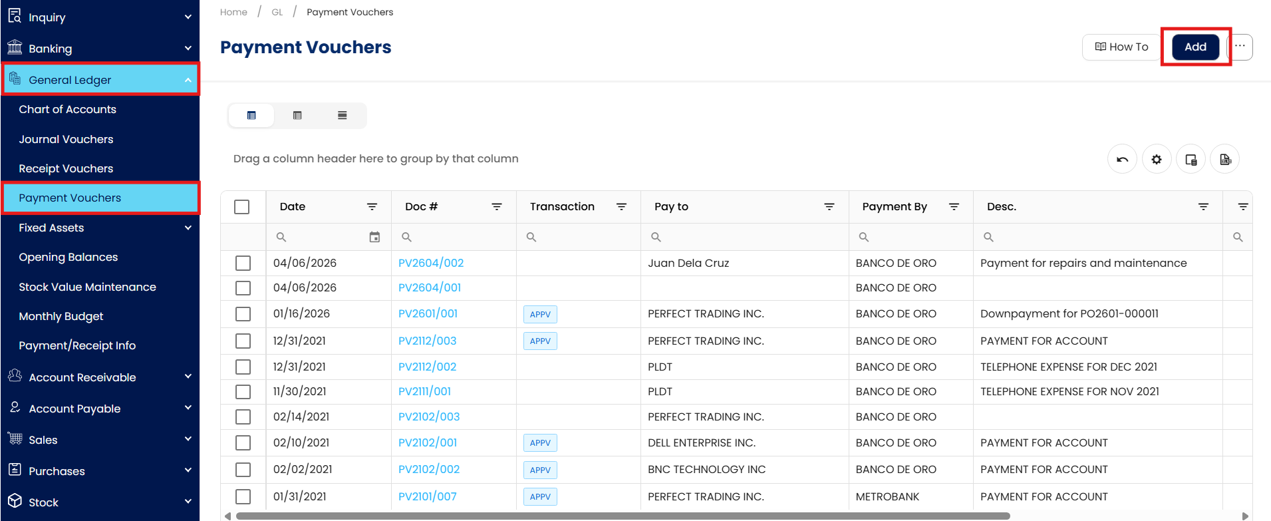Check the row for PV2604/002

point(243,263)
